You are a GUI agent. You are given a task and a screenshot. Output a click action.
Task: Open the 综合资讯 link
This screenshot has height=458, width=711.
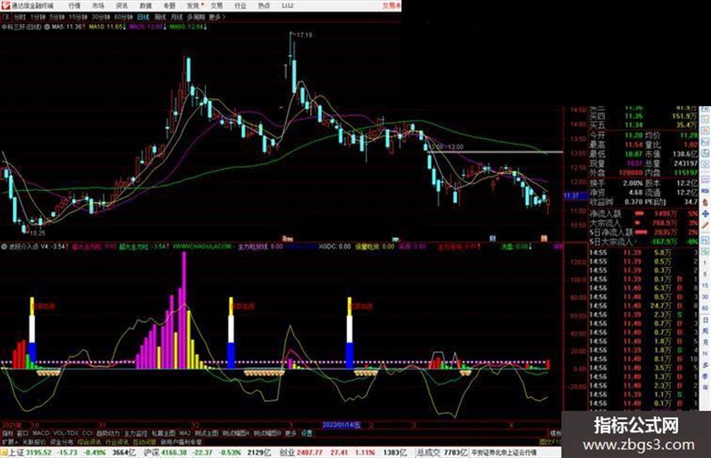tap(90, 441)
